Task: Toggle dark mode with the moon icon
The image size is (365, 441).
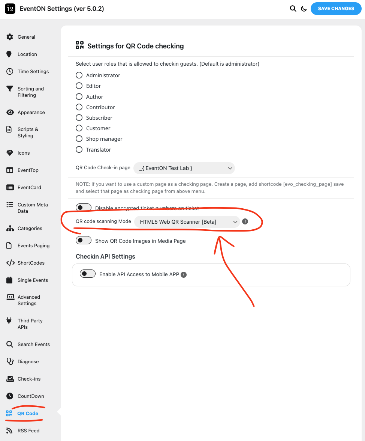Action: (304, 9)
